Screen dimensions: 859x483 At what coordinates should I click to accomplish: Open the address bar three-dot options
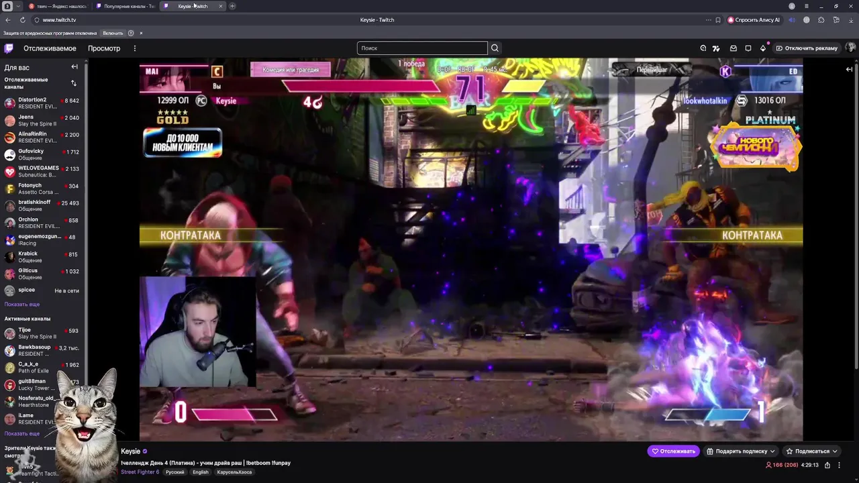tap(708, 20)
